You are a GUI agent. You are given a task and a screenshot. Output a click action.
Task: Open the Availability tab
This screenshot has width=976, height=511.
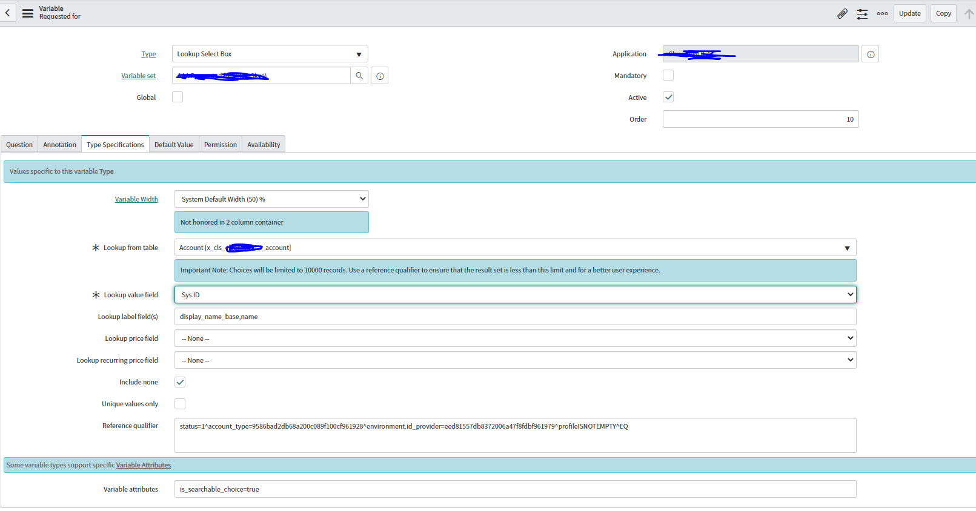pyautogui.click(x=264, y=145)
